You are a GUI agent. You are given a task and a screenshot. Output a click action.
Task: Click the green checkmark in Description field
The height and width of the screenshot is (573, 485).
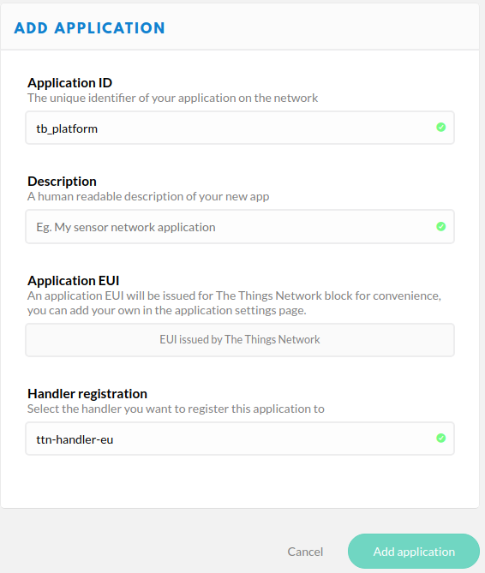point(440,227)
